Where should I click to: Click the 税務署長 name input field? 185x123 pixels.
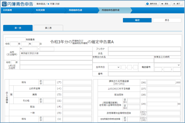[15, 40]
